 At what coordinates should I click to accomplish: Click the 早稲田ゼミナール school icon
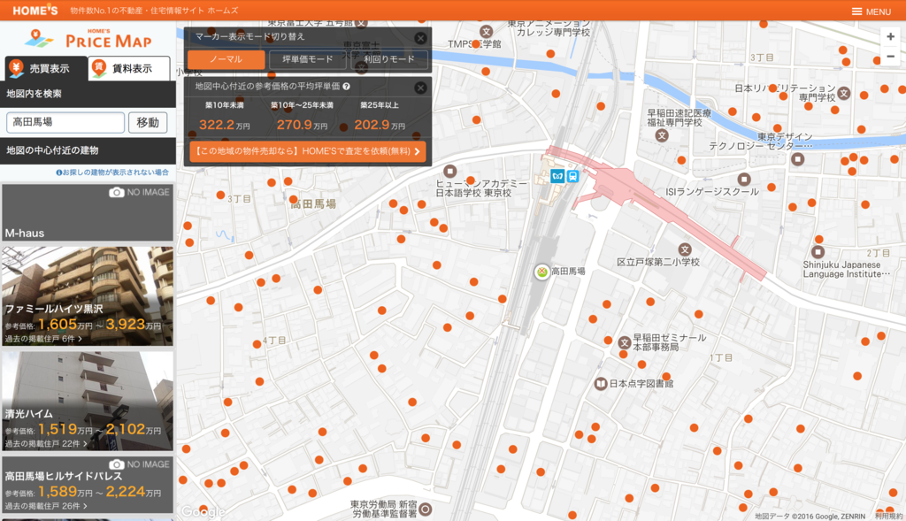(624, 342)
